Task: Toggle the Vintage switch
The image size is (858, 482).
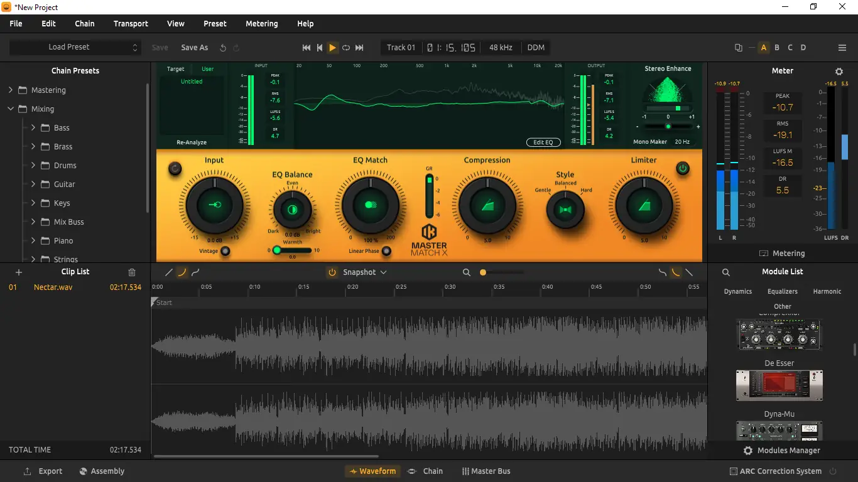Action: (225, 251)
